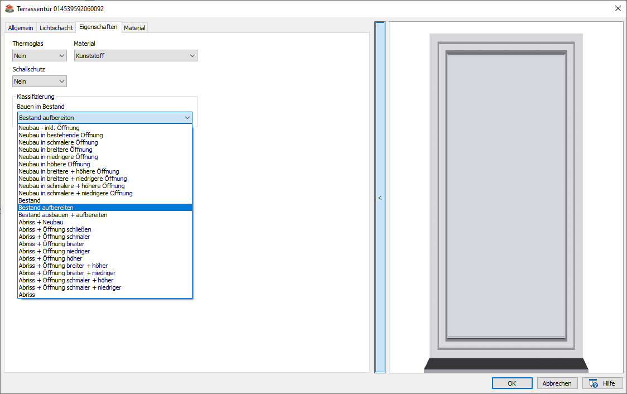This screenshot has height=394, width=627.
Task: Collapse the preview panel with arrow handle
Action: point(380,198)
